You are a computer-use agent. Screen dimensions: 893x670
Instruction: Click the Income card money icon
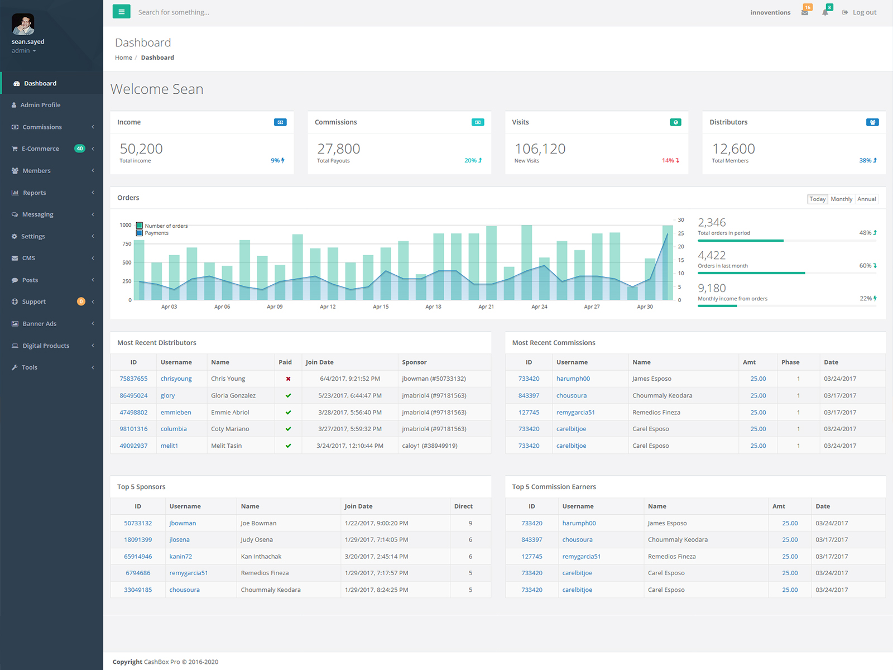click(x=280, y=122)
